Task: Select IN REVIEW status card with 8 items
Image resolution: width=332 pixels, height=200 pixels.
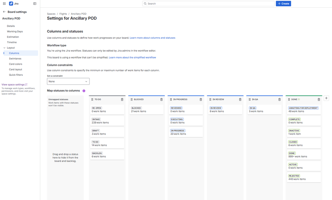Action: coord(225,110)
